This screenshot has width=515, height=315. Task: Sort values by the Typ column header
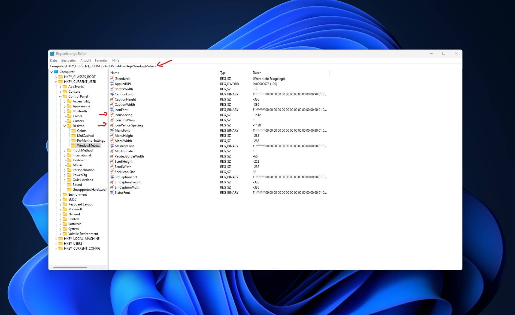point(235,73)
